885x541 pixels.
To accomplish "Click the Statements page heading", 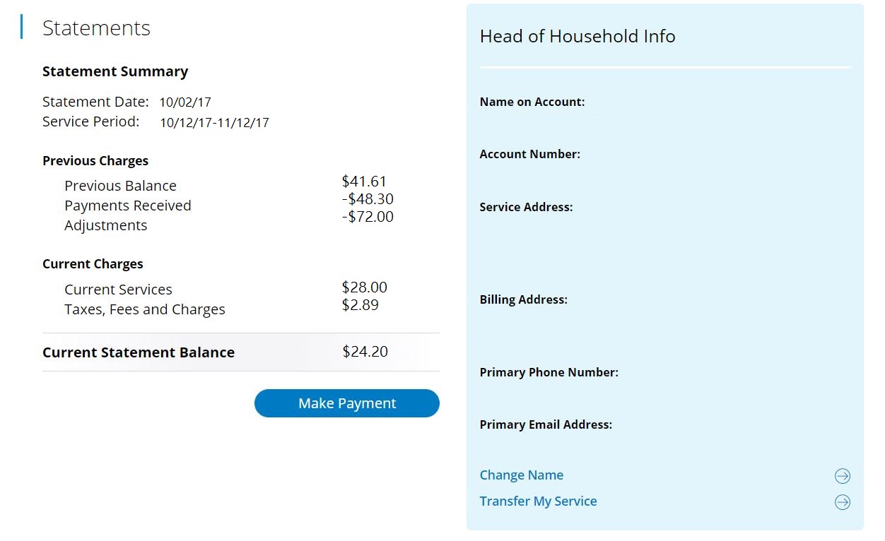I will tap(96, 28).
